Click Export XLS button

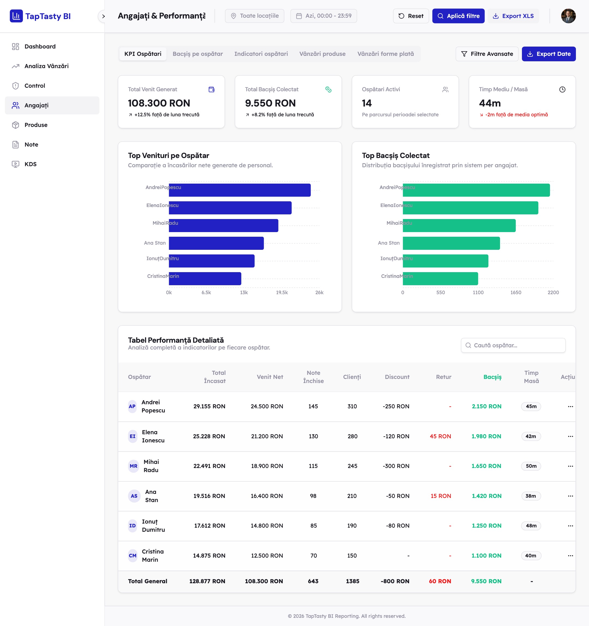click(513, 16)
